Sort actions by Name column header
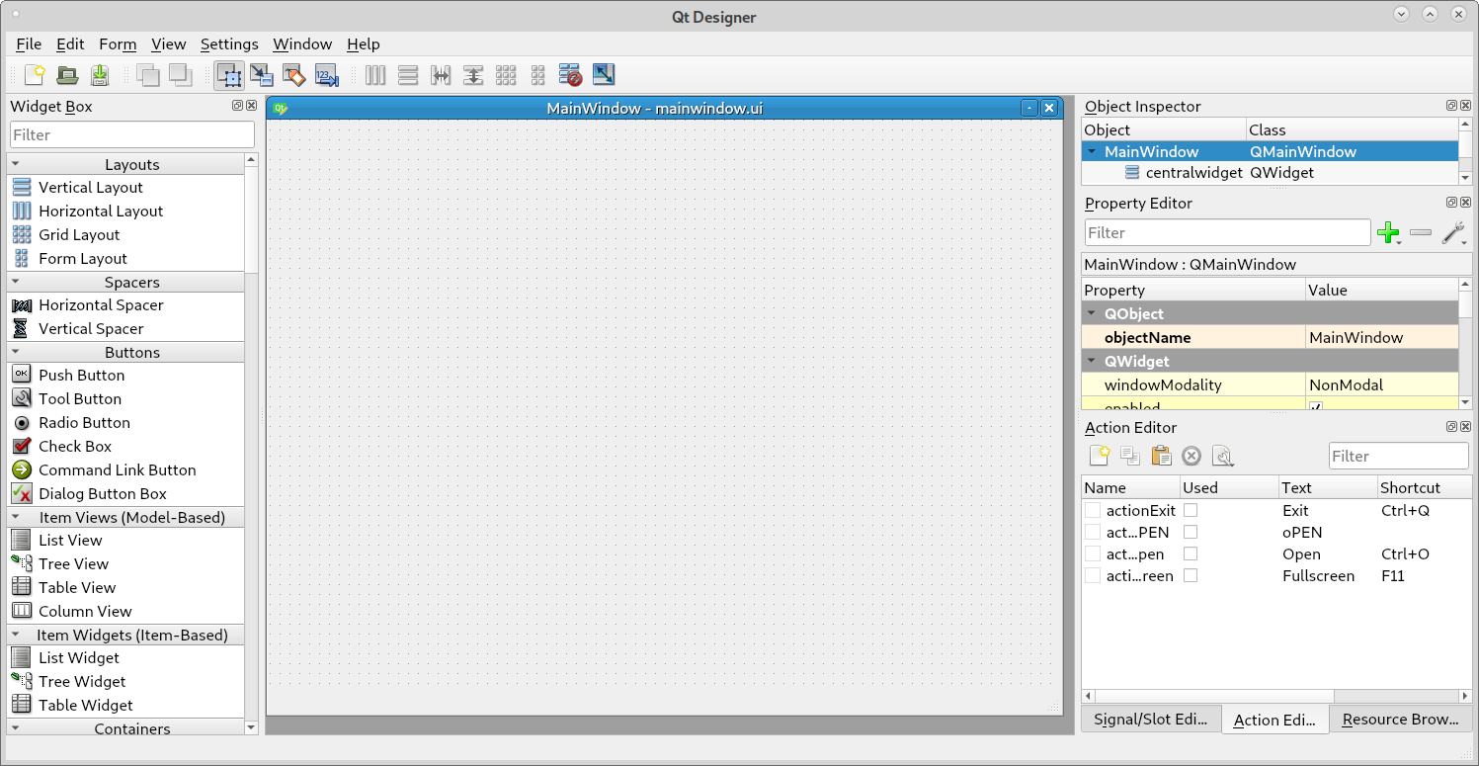The height and width of the screenshot is (766, 1479). [1131, 487]
